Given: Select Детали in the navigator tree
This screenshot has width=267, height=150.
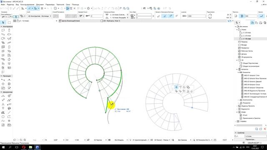Looking at the screenshot, I should (x=244, y=54).
